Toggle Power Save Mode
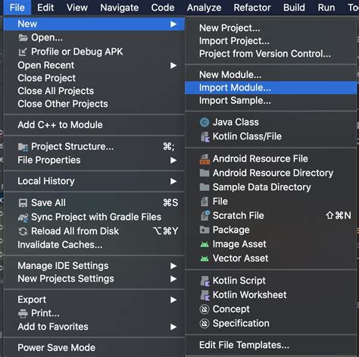This screenshot has width=359, height=357. click(x=94, y=348)
